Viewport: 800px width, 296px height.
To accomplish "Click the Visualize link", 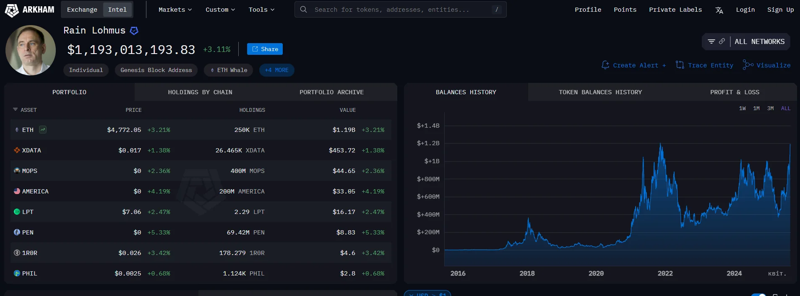I will (x=767, y=65).
